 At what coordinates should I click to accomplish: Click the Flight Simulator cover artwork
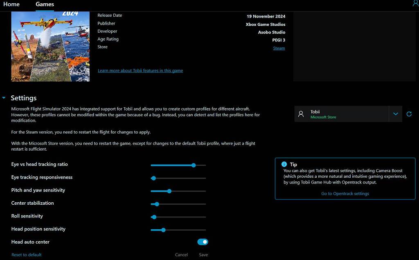pos(50,46)
